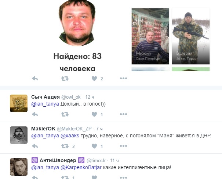This screenshot has height=179, width=222.
Task: Open the @owl_ok username link
Action: tap(71, 97)
